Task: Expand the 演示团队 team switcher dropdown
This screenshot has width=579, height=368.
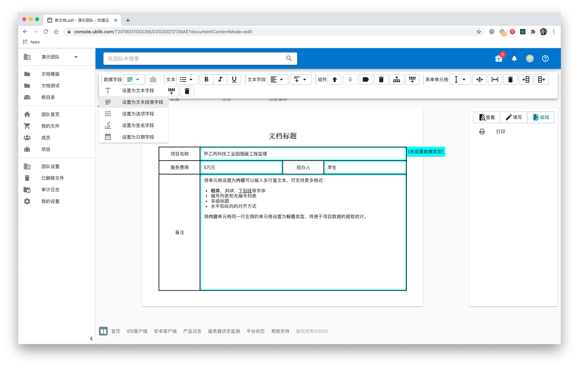Action: tap(76, 57)
